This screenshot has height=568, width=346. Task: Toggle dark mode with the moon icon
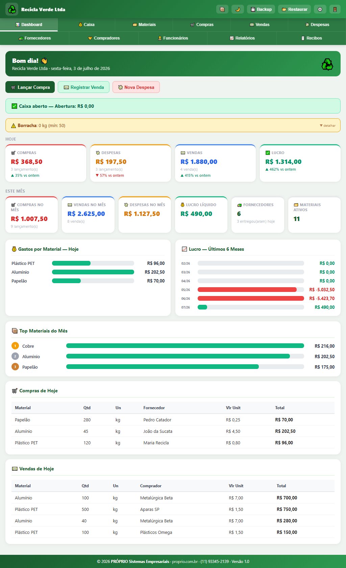[x=238, y=9]
